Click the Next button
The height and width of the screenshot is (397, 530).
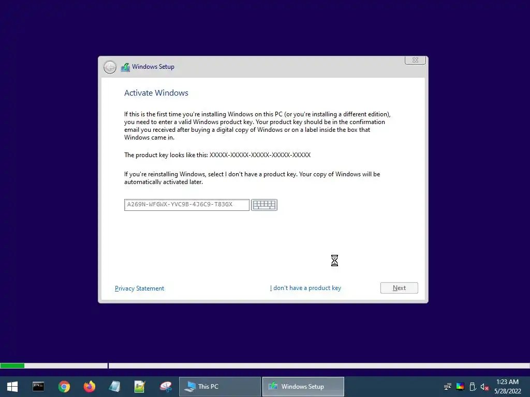pos(399,288)
